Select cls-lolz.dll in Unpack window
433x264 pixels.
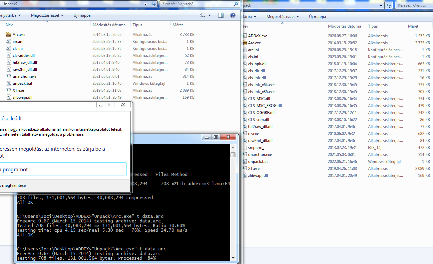[257, 78]
